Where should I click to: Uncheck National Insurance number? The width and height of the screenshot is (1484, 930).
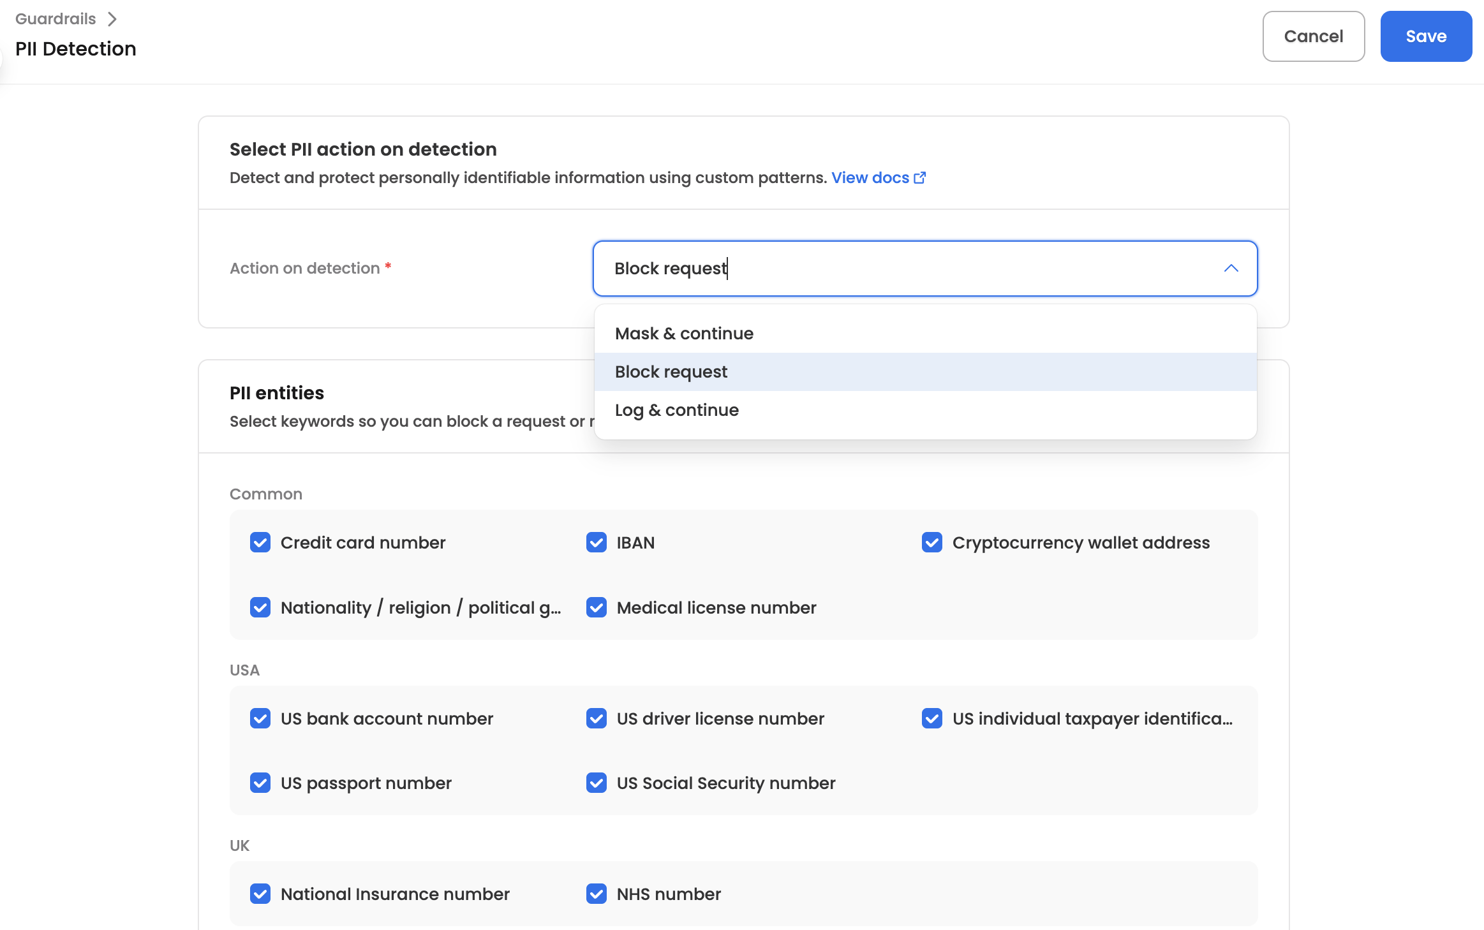[x=260, y=894]
